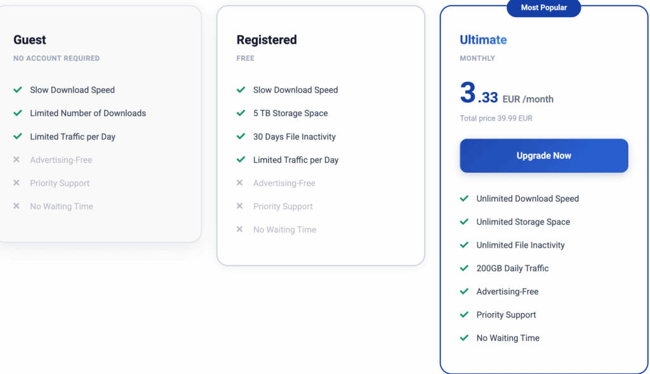Click checkmark beside Unlimited Download Speed
650x374 pixels.
(x=464, y=199)
